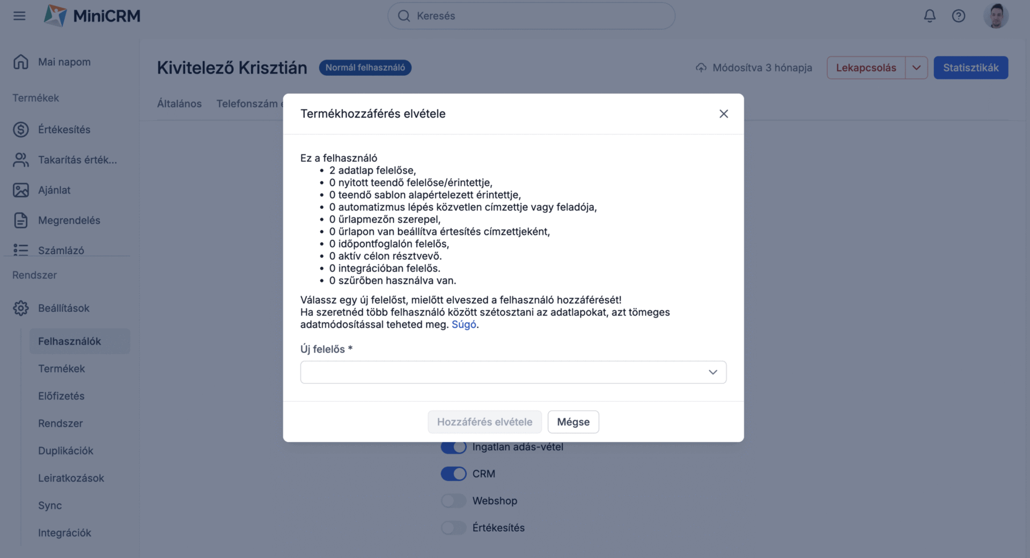Disable the Ingatlan adás-vétel toggle
Screen dimensions: 1030x558
click(x=454, y=447)
